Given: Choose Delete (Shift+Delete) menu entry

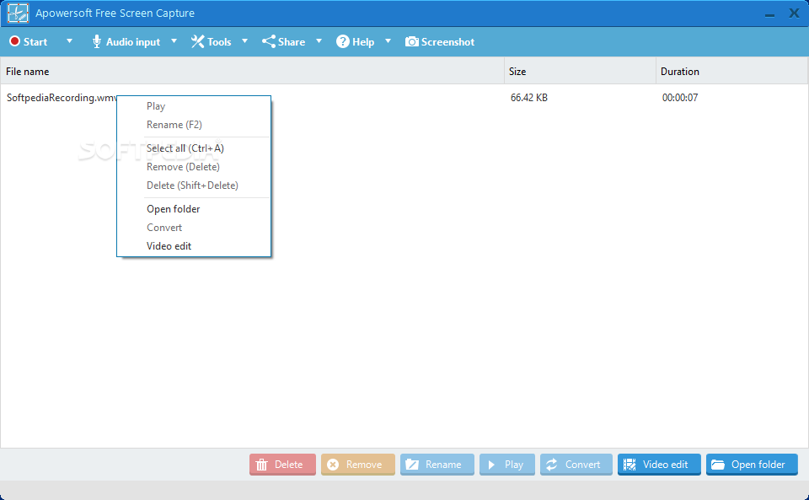Looking at the screenshot, I should pyautogui.click(x=194, y=185).
